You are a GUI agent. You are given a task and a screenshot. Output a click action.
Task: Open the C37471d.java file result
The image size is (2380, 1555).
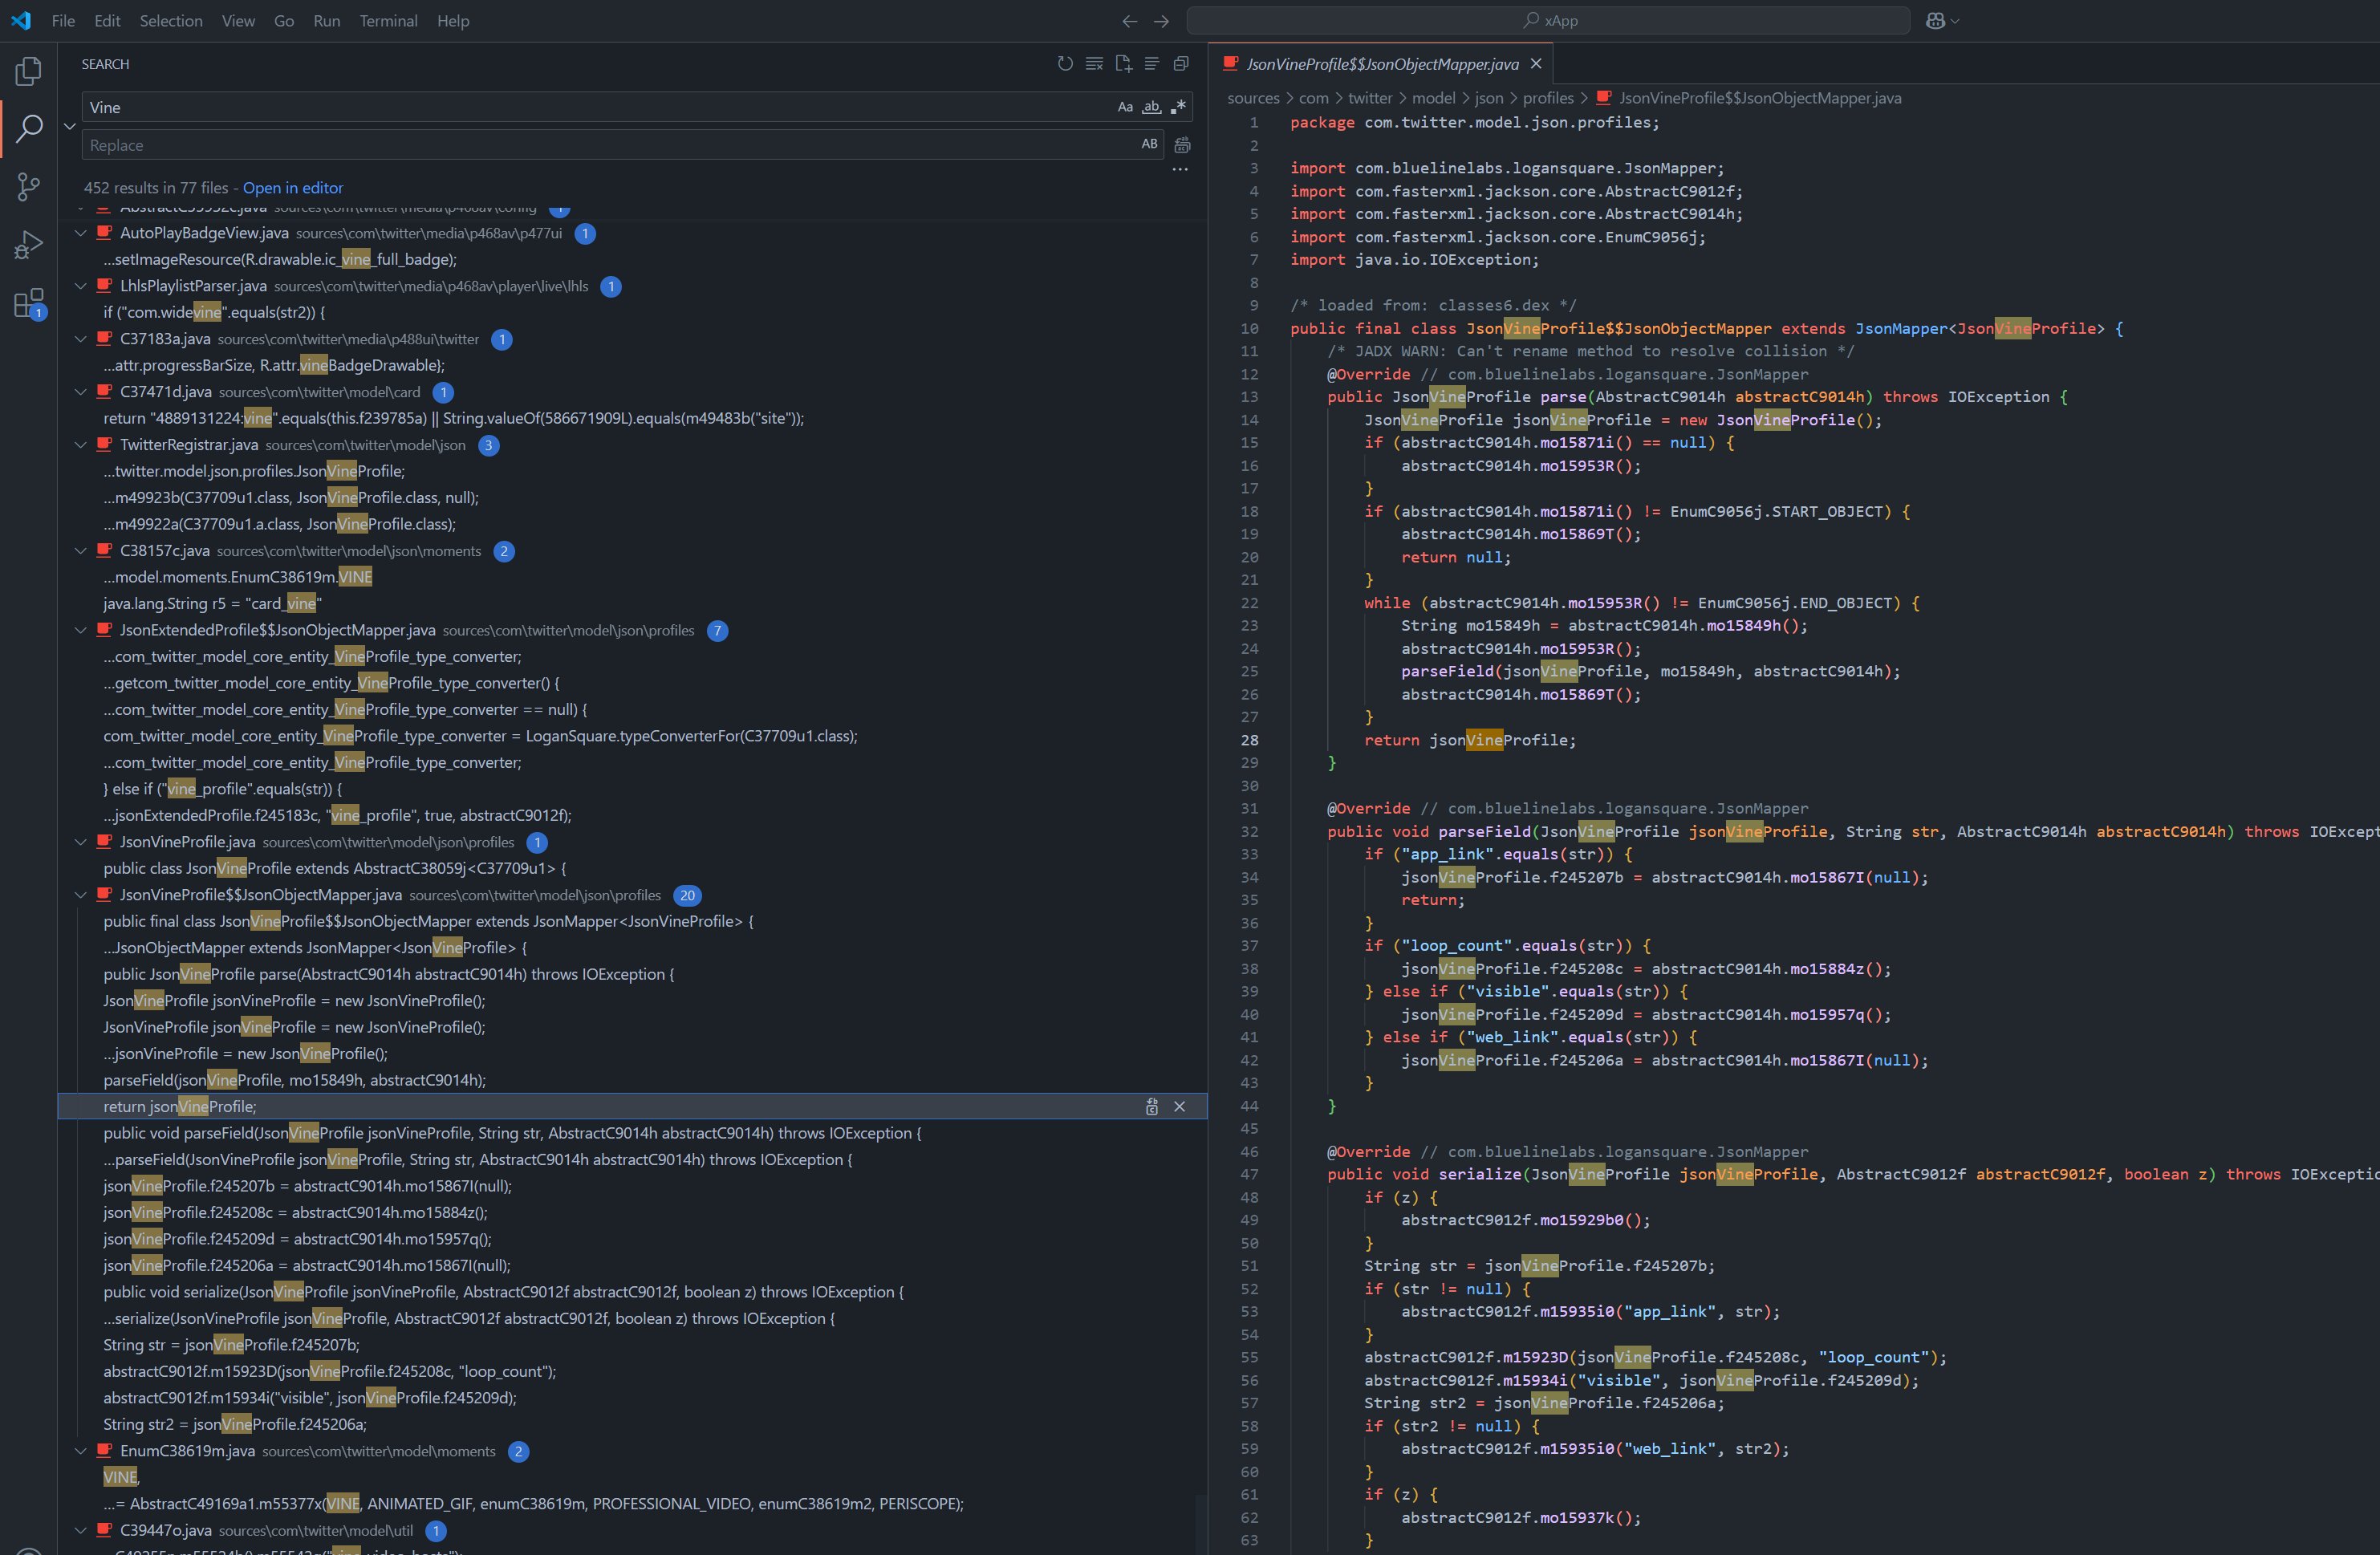tap(165, 392)
